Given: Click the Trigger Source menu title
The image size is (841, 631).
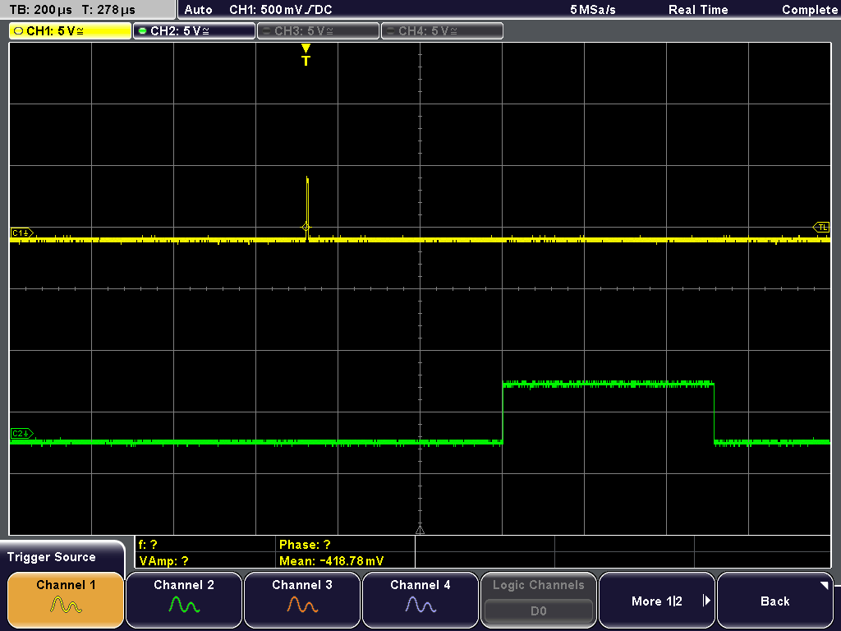Looking at the screenshot, I should [52, 557].
